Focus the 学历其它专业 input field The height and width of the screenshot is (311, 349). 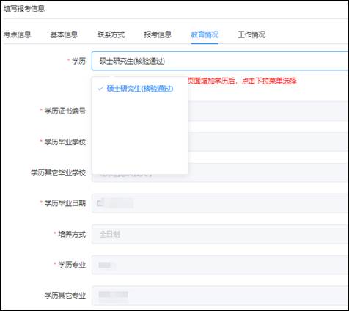(x=220, y=296)
